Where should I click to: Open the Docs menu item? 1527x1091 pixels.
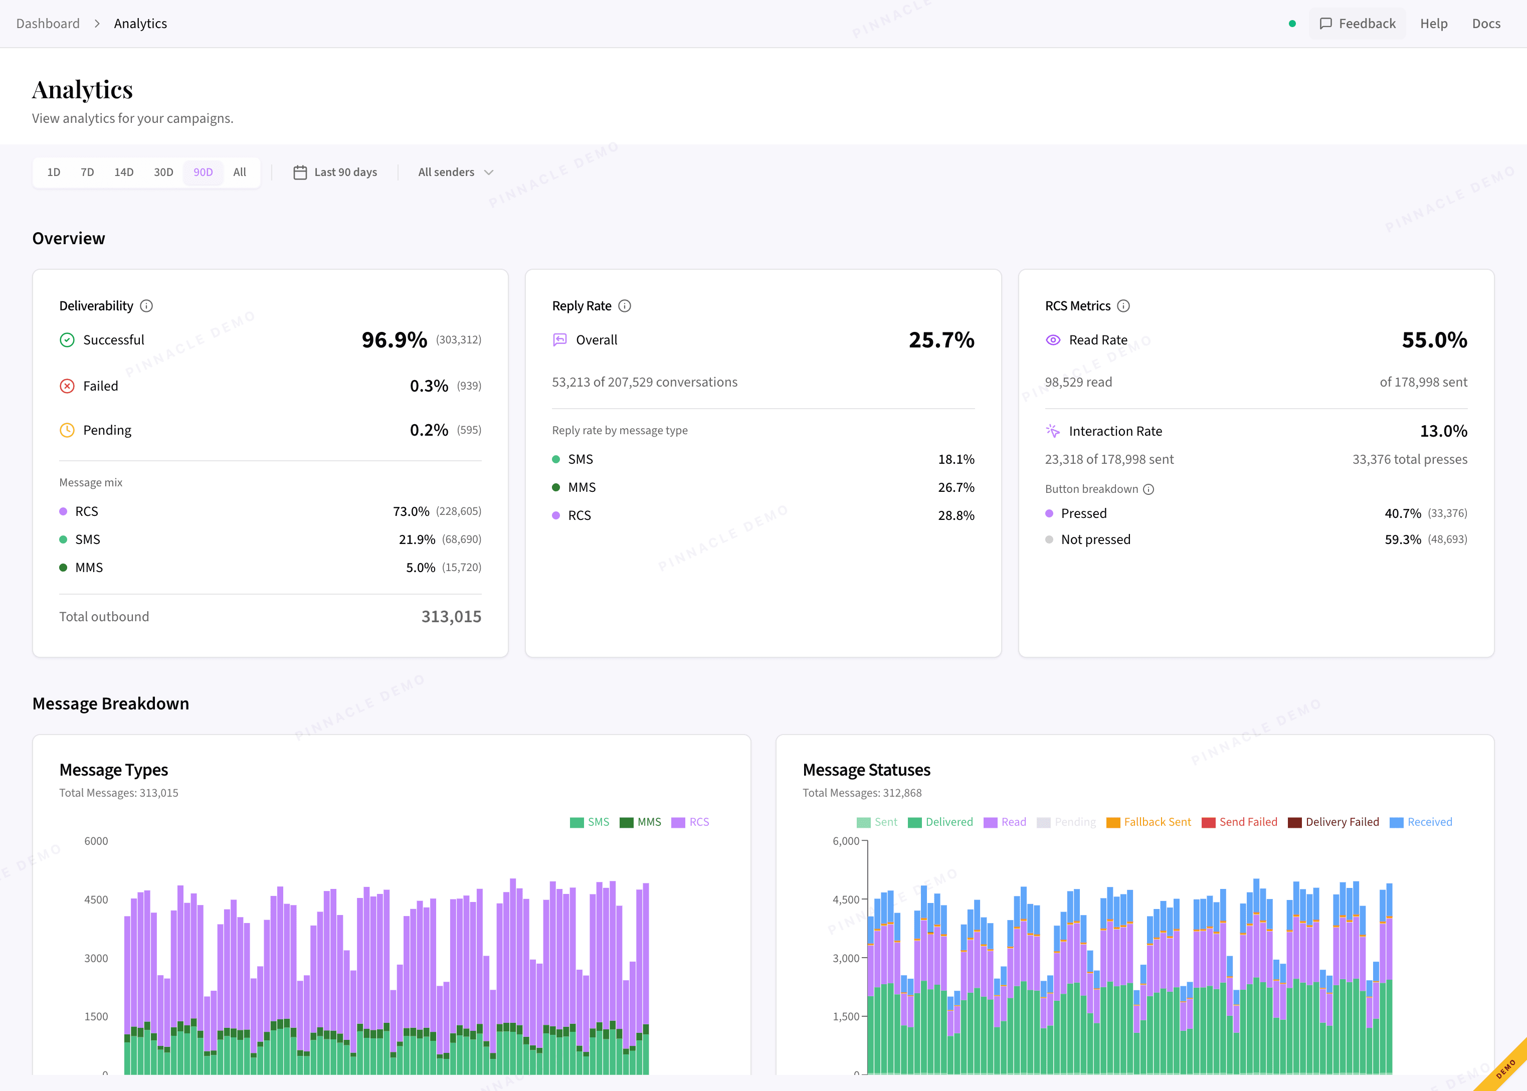point(1486,23)
